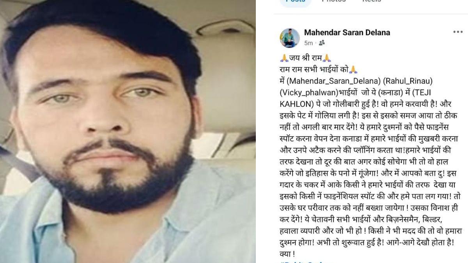Click the जय श्री राम greeting line
Viewport: 468px width, 263px height.
coord(305,58)
